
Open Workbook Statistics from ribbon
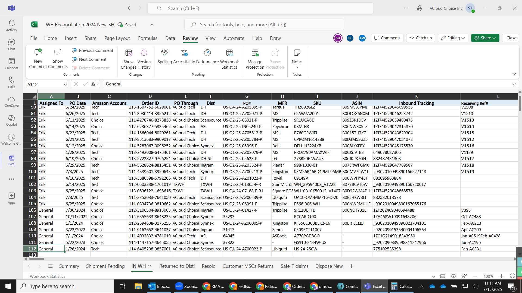[229, 59]
